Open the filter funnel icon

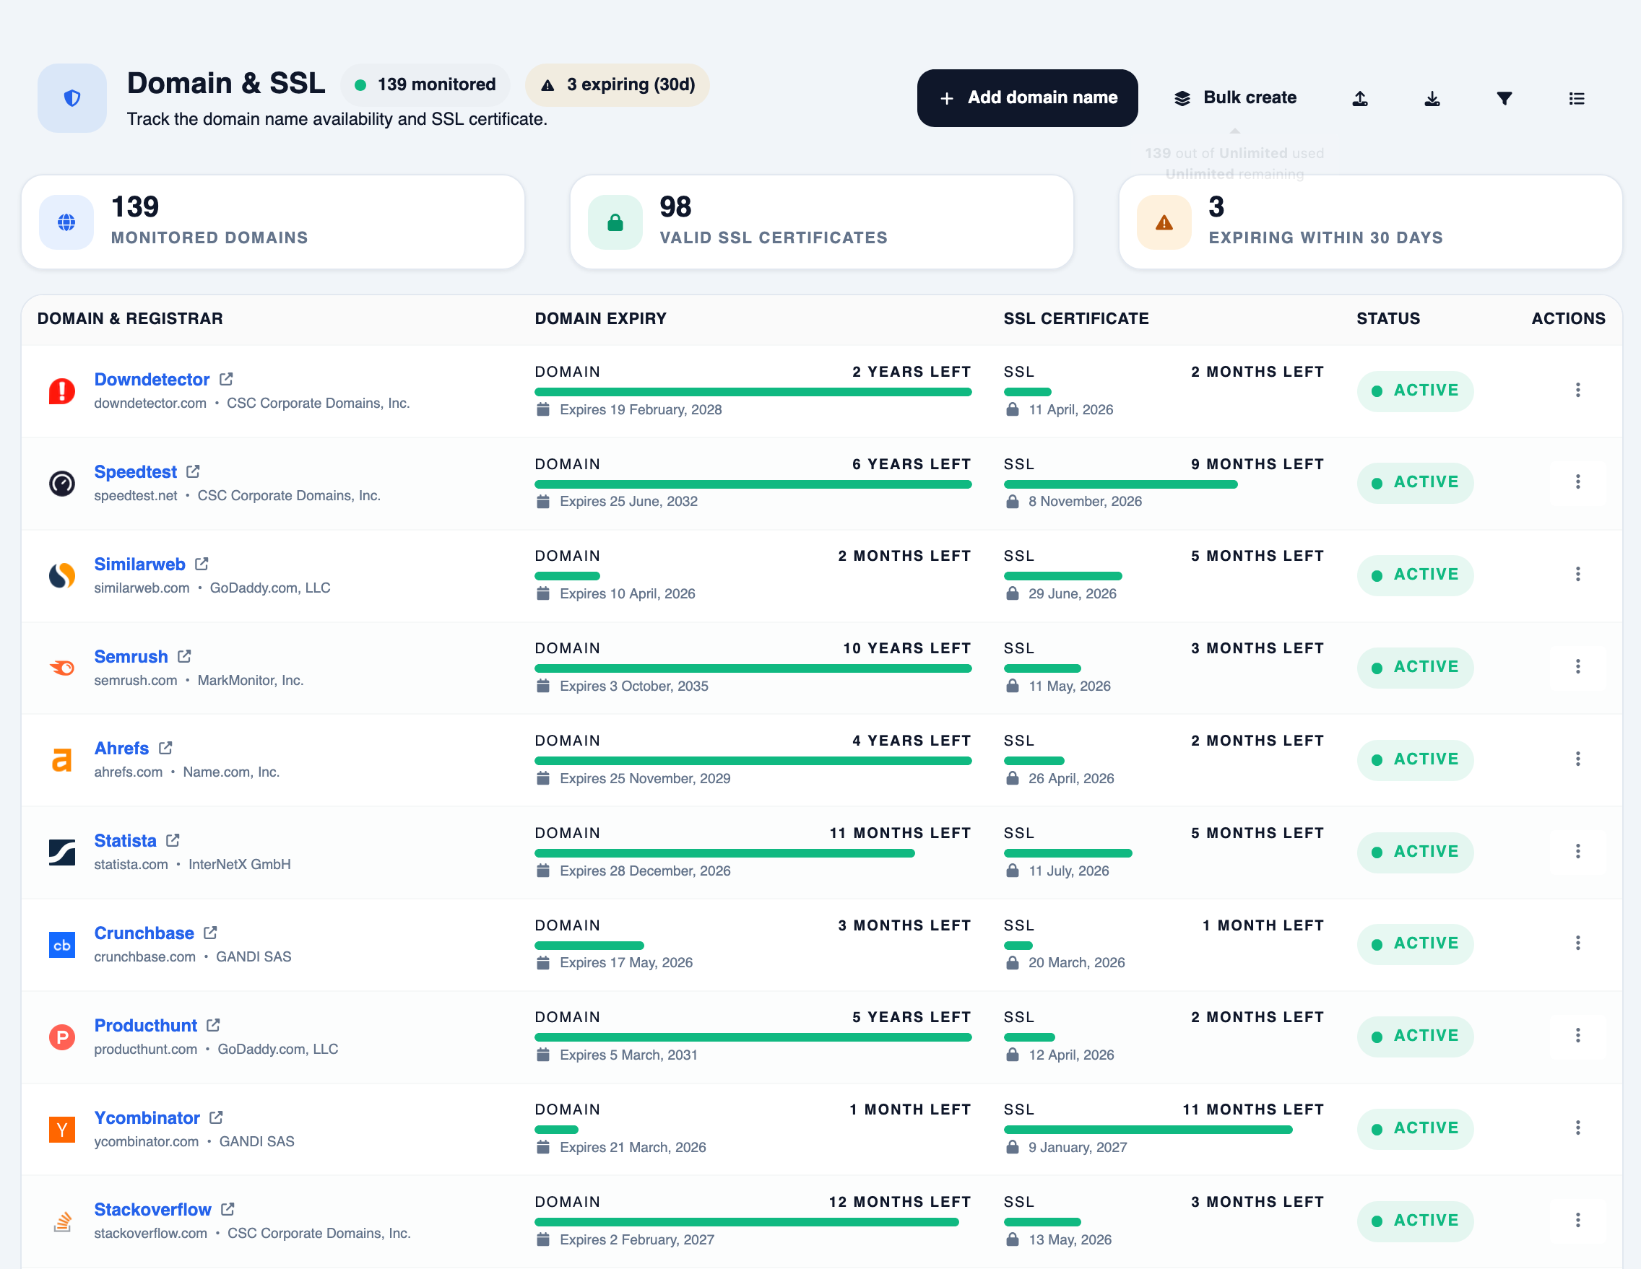(1504, 98)
